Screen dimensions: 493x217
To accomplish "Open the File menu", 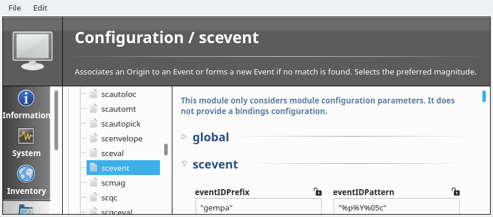I will pos(15,8).
